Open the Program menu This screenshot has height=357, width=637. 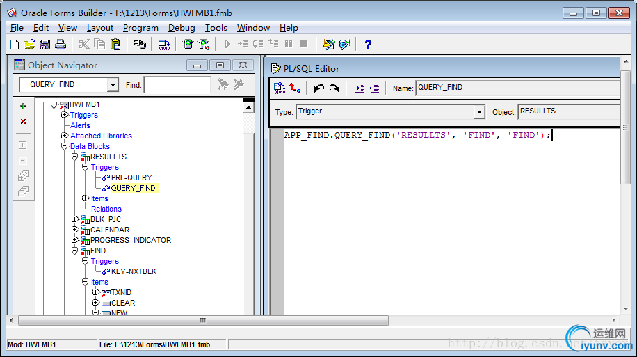[140, 28]
